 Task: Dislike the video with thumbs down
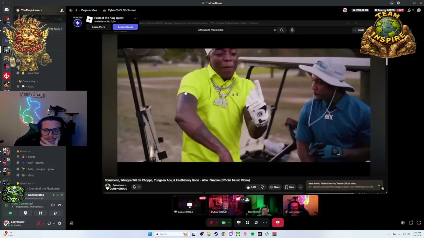click(x=262, y=187)
